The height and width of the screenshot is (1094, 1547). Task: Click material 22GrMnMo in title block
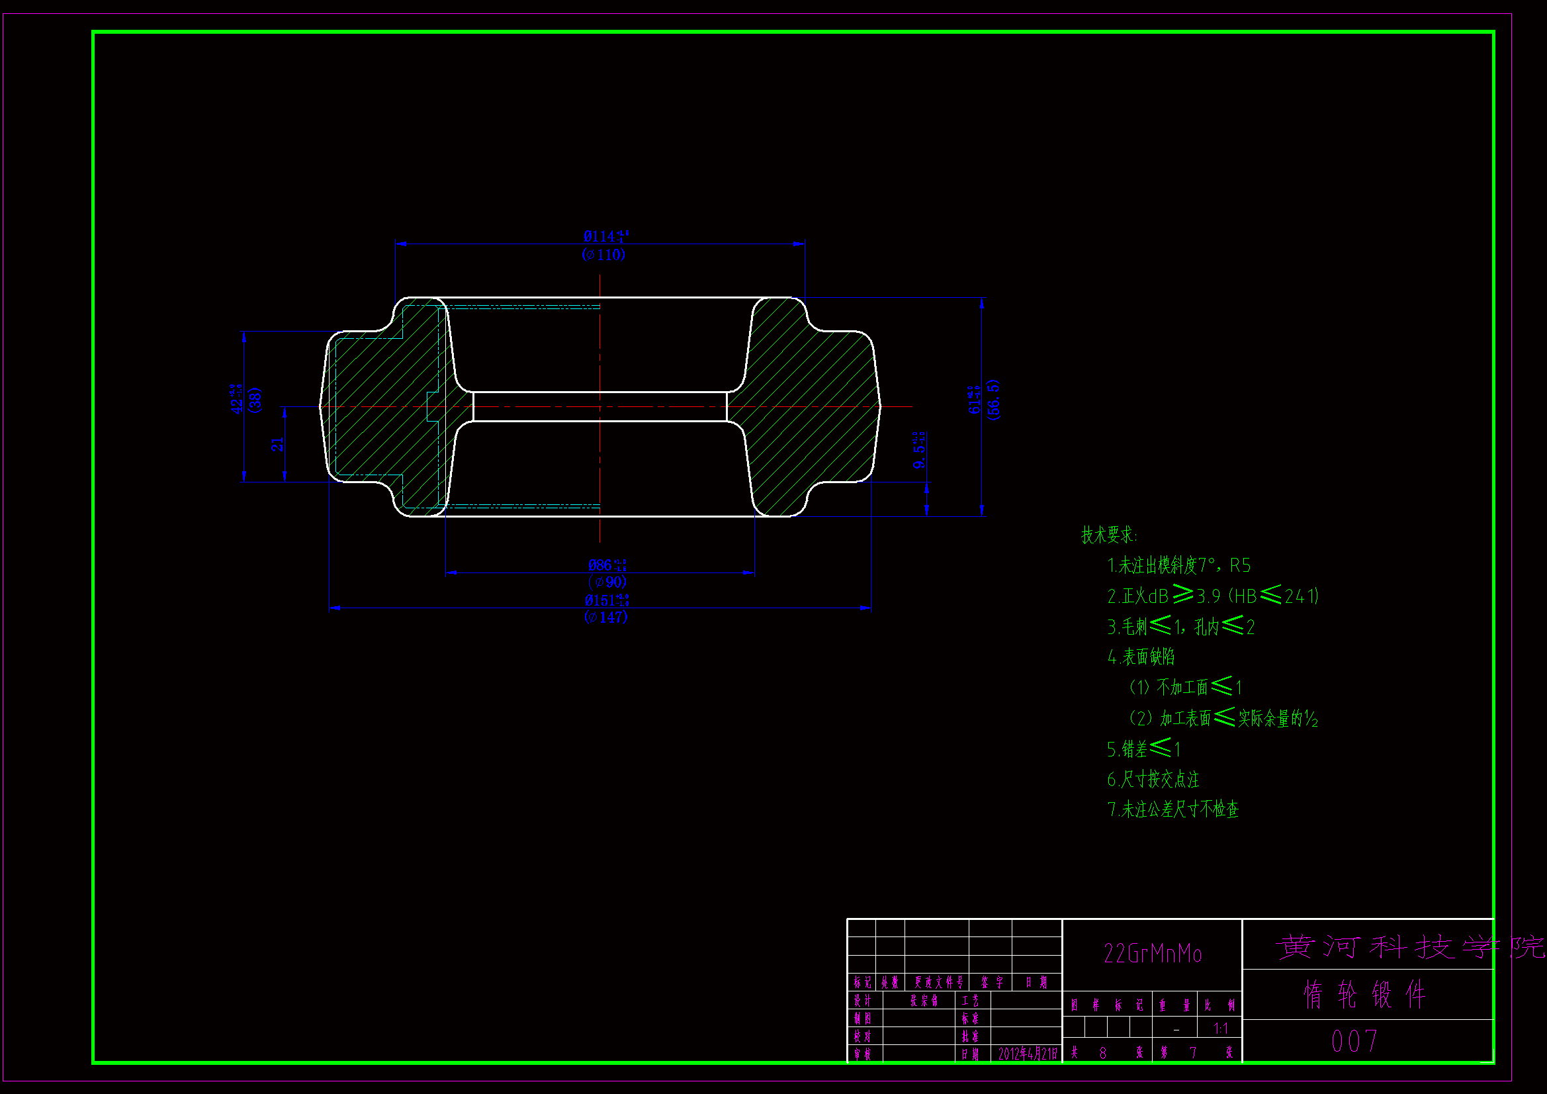[x=1152, y=954]
